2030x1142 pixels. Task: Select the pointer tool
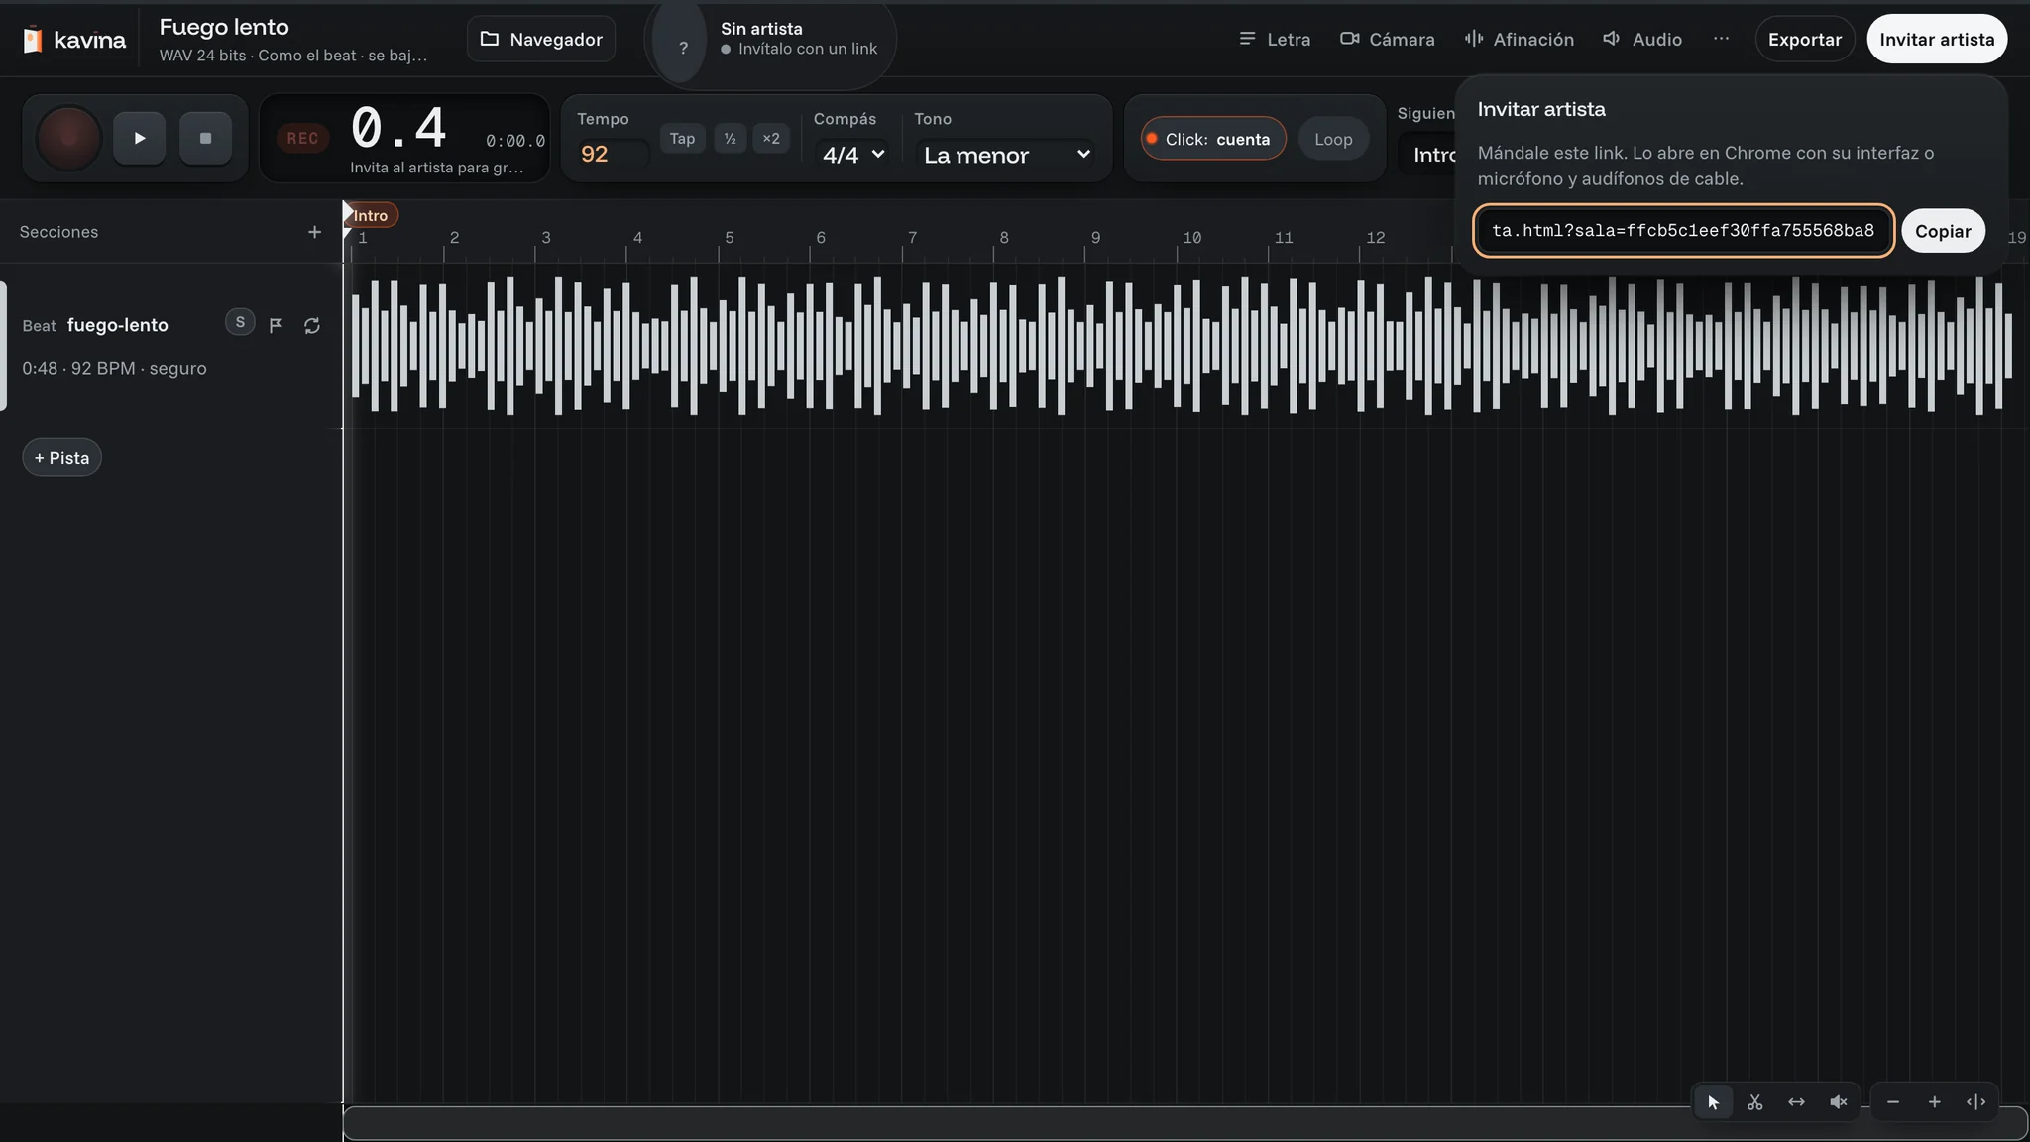pyautogui.click(x=1713, y=1102)
